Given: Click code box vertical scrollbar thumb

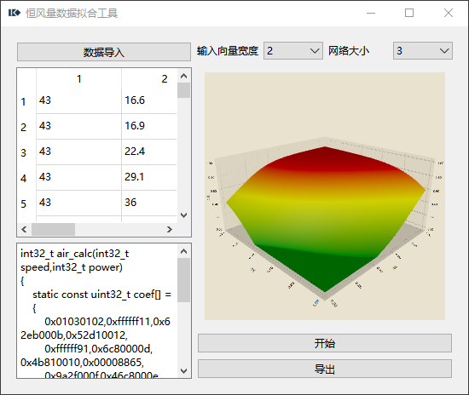Looking at the screenshot, I should pyautogui.click(x=183, y=280).
